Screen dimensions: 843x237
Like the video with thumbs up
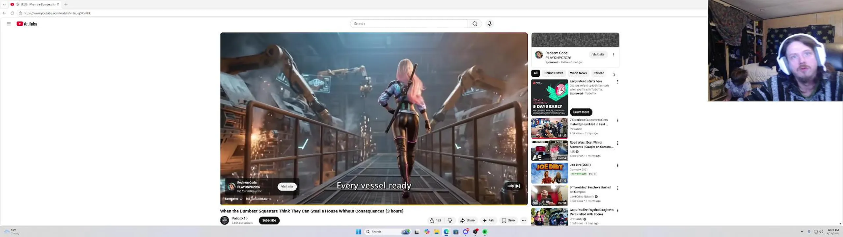(435, 221)
